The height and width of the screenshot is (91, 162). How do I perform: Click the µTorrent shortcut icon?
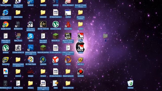[6, 48]
